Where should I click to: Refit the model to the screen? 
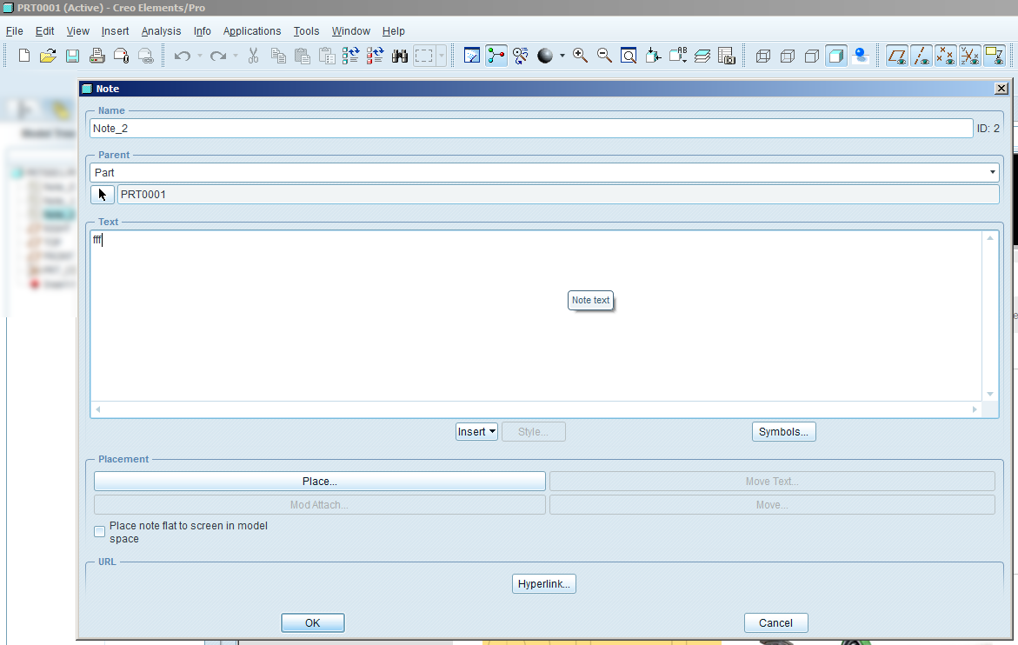tap(629, 56)
